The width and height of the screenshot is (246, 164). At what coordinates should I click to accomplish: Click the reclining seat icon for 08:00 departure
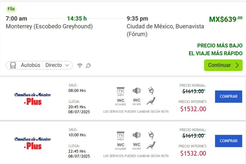point(151,101)
